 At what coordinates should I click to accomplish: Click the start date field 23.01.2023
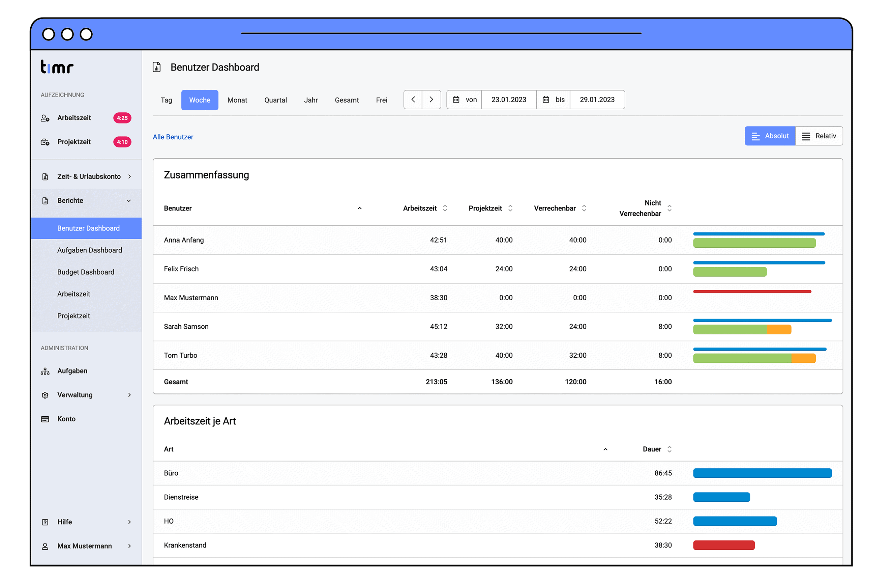509,100
